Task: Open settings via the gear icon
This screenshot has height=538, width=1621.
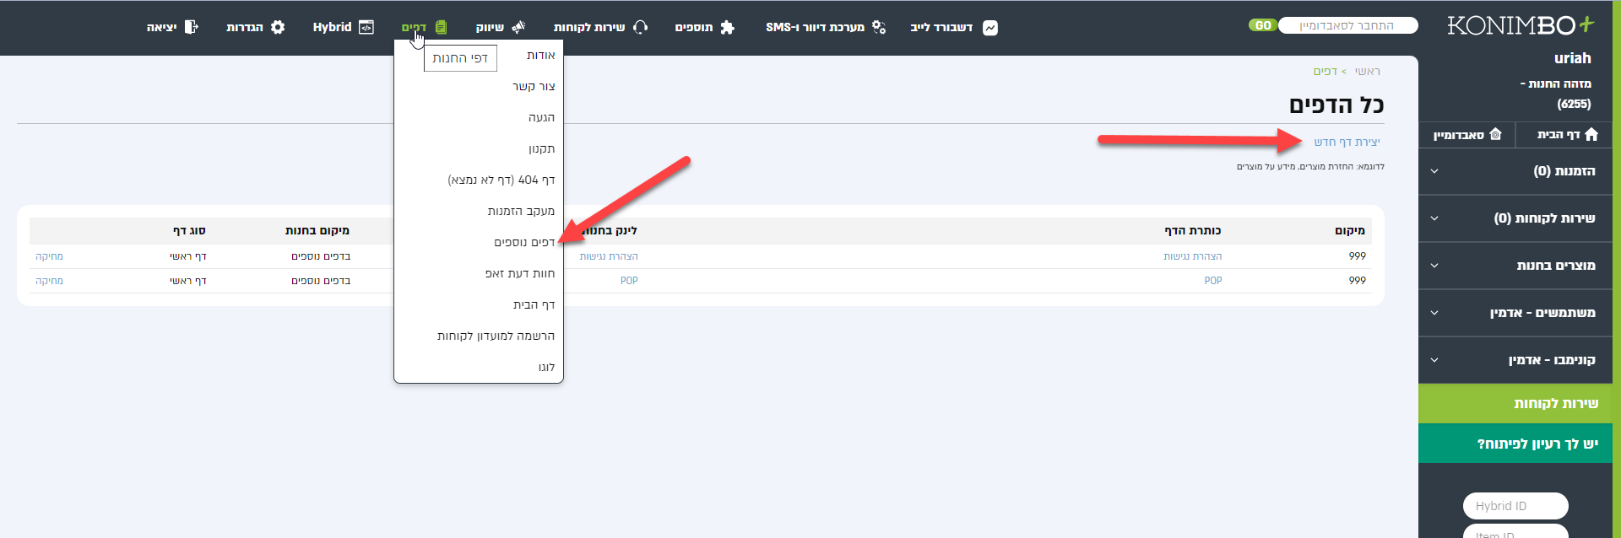Action: [x=278, y=27]
